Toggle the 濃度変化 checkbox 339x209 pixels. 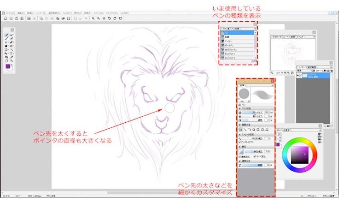tap(240, 155)
